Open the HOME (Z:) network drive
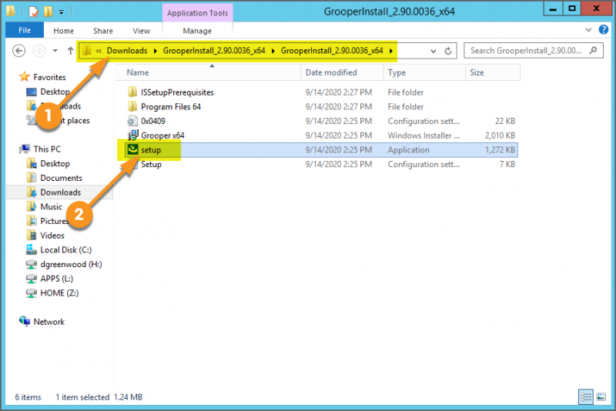616x411 pixels. coord(59,293)
